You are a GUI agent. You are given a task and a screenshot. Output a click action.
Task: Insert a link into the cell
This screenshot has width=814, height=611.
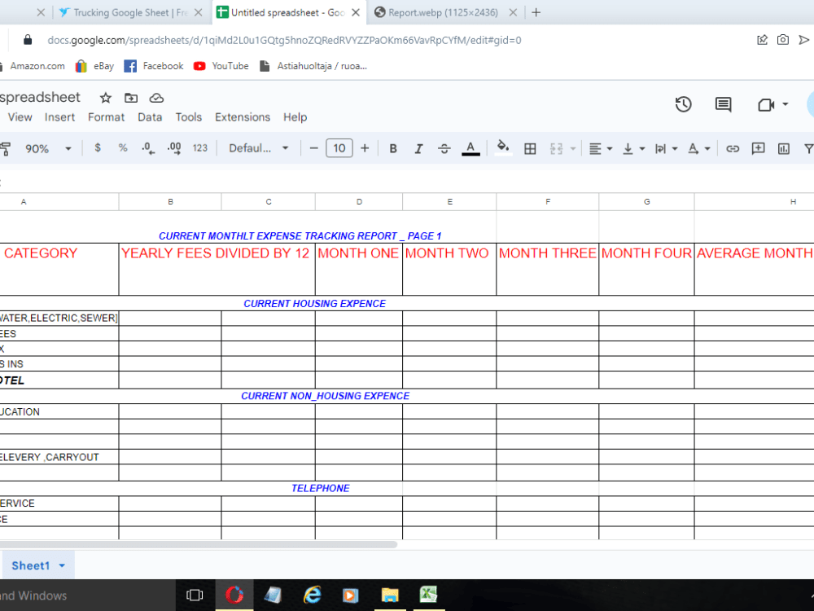click(732, 147)
